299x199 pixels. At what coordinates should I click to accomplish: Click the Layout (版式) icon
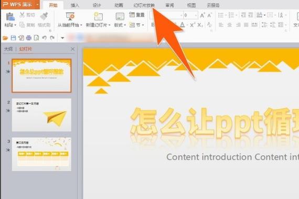pyautogui.click(x=120, y=17)
